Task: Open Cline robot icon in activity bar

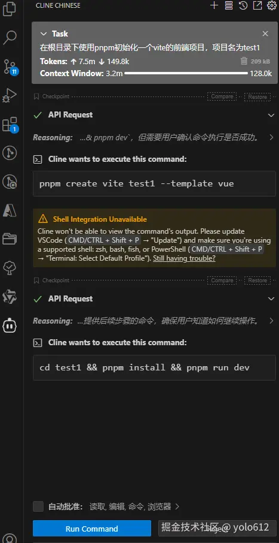Action: pos(10,325)
